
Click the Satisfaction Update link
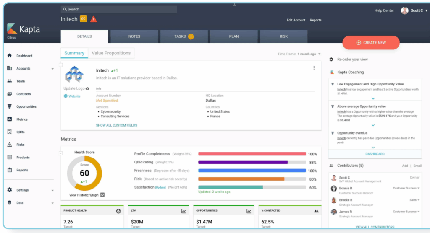click(x=160, y=188)
